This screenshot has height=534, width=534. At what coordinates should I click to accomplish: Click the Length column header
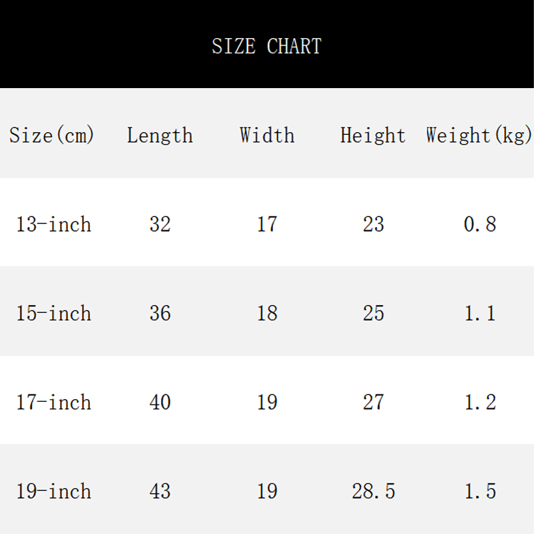(x=160, y=136)
